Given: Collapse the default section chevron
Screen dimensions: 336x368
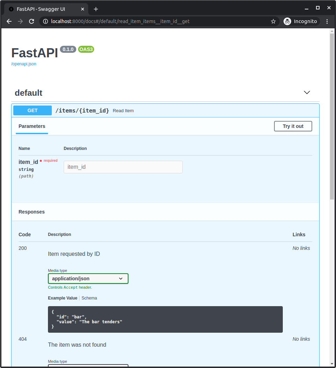Looking at the screenshot, I should [x=307, y=93].
